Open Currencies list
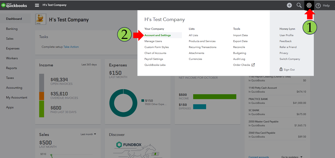 (195, 59)
